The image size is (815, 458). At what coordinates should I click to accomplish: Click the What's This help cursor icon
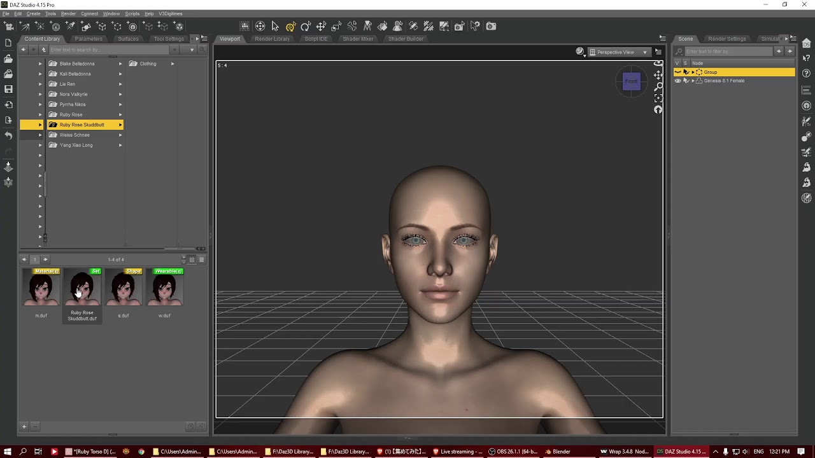tap(806, 59)
